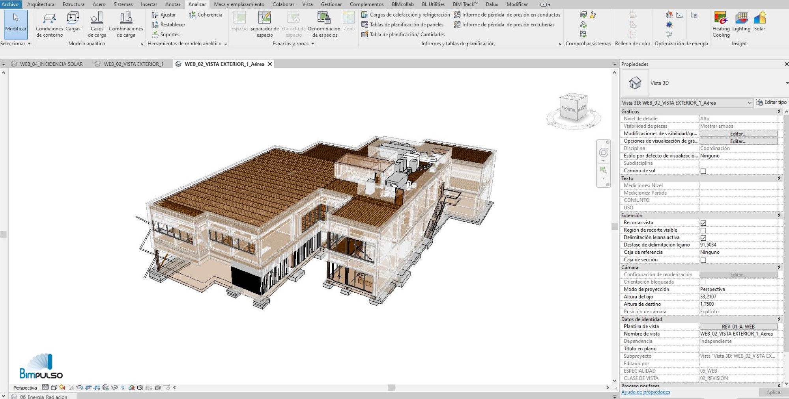Select Separador de espacio tool
Viewport: 789px width, 399px height.
tap(264, 24)
